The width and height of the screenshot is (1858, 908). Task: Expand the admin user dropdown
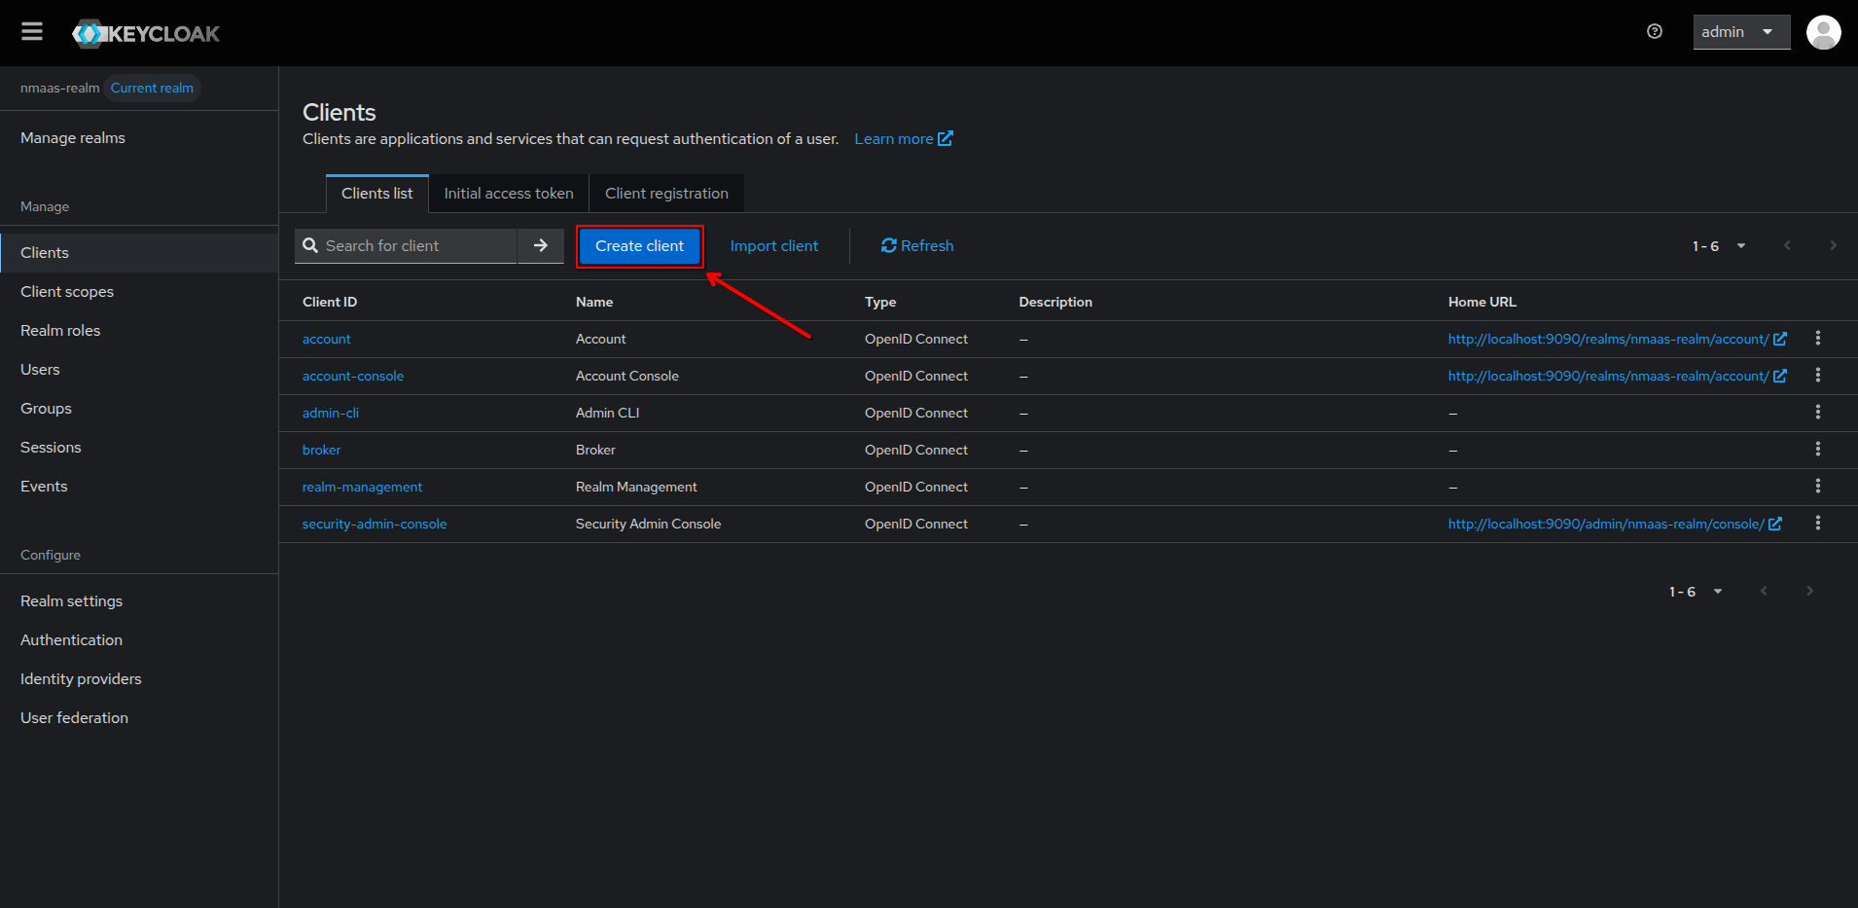[x=1740, y=32]
